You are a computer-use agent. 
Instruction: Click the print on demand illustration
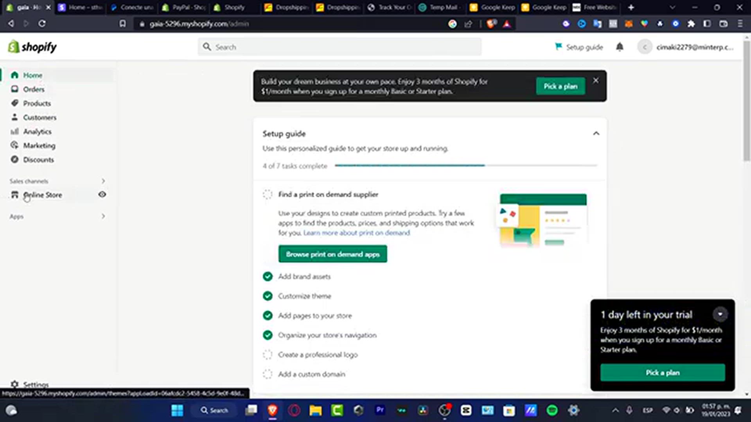click(x=543, y=220)
